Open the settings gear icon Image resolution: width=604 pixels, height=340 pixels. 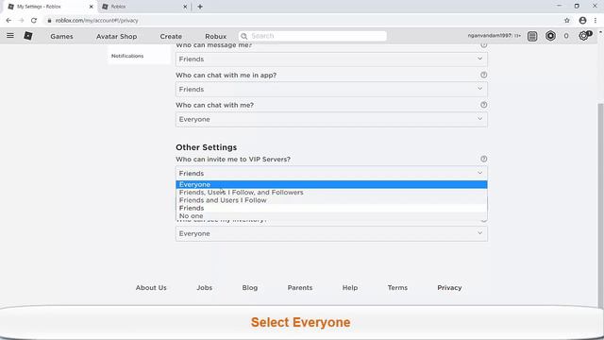pyautogui.click(x=584, y=36)
